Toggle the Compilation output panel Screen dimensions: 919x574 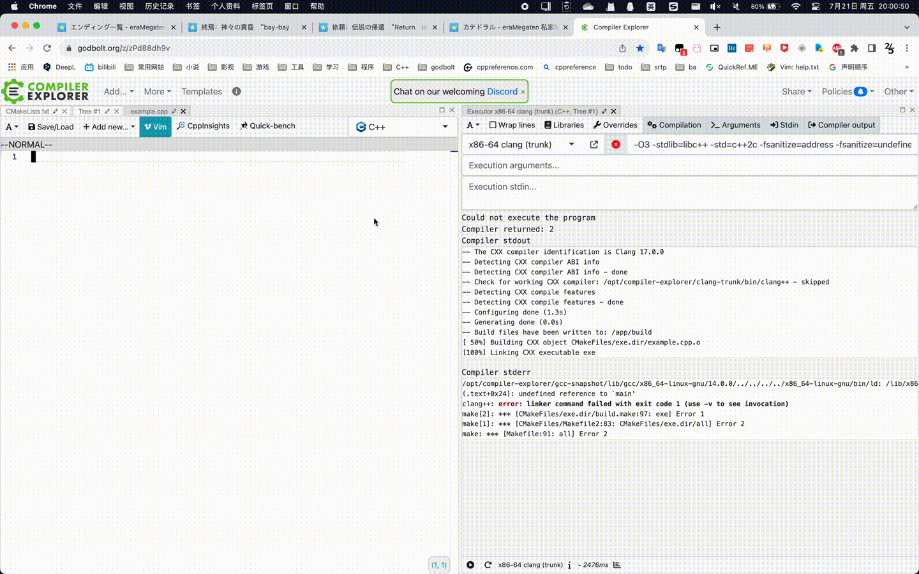674,125
